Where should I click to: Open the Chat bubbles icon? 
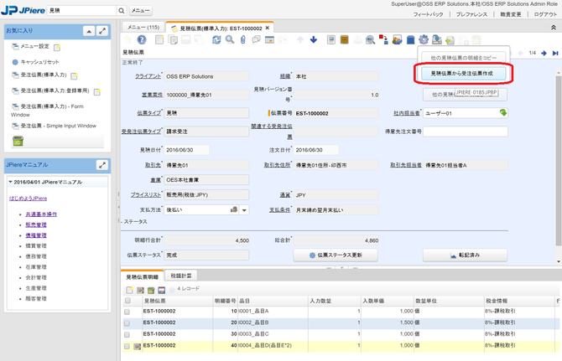point(256,39)
